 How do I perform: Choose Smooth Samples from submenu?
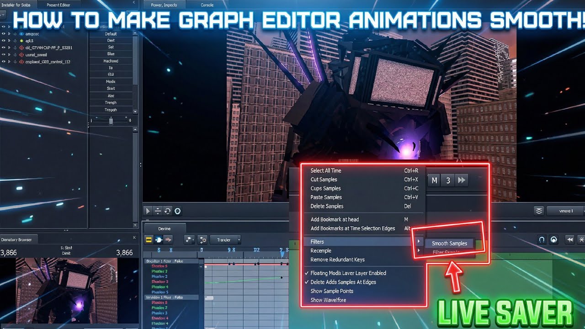450,244
